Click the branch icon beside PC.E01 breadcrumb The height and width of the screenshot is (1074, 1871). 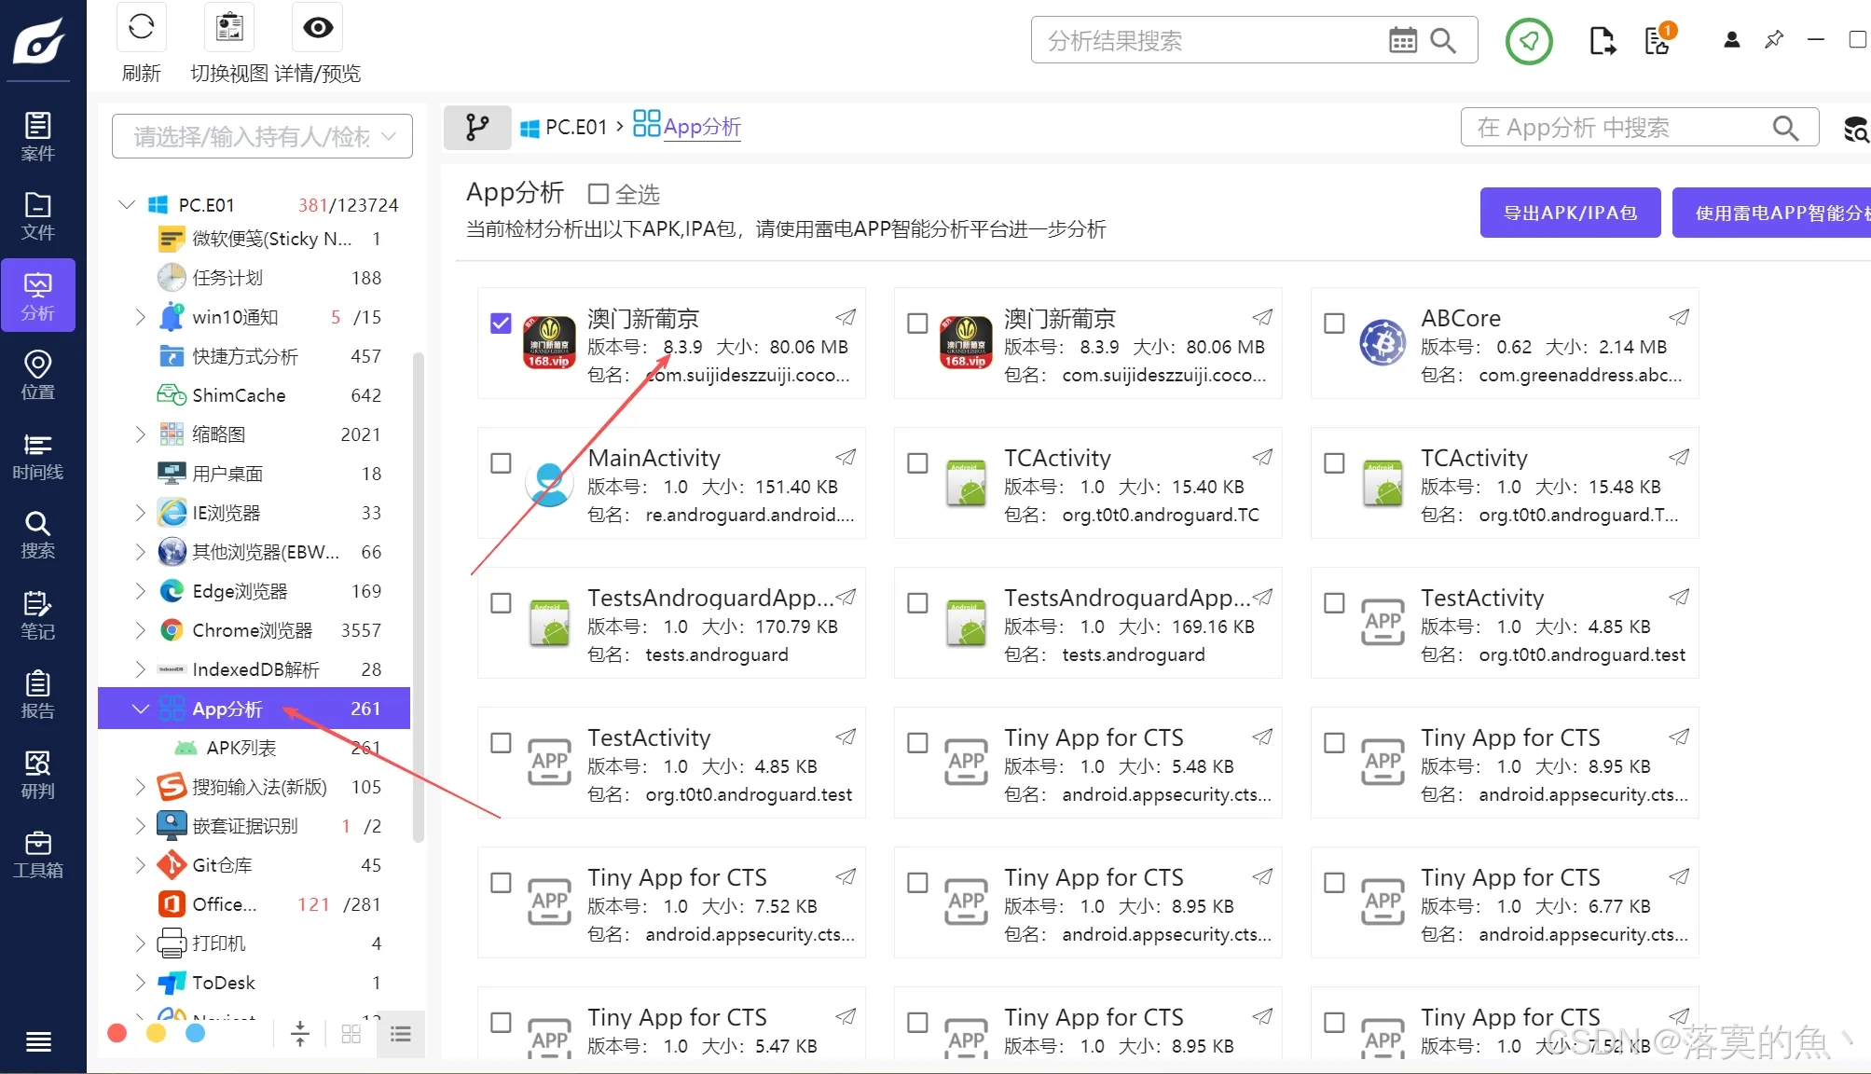[477, 127]
